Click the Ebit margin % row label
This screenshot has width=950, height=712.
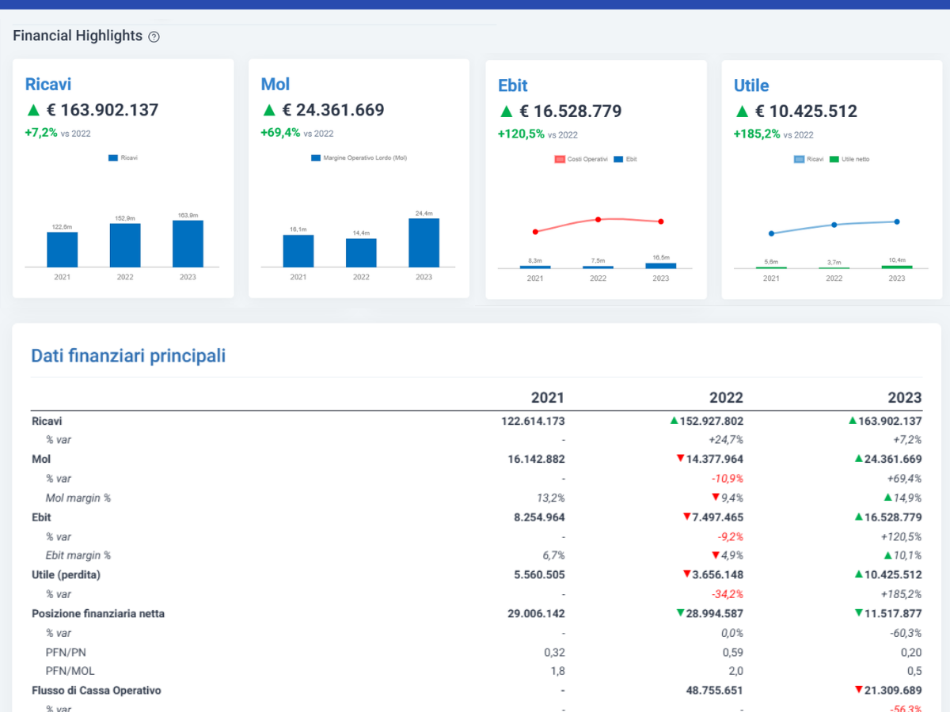click(78, 555)
